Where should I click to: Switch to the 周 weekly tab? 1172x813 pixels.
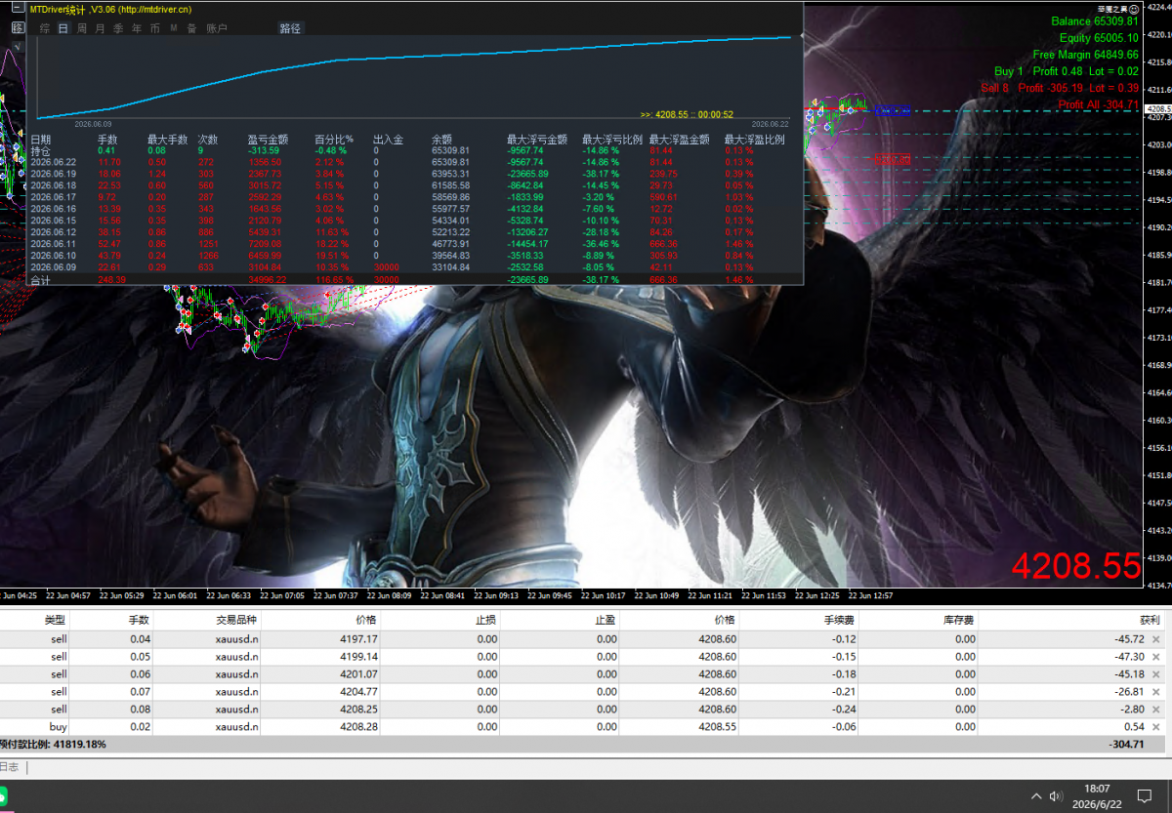[x=82, y=28]
